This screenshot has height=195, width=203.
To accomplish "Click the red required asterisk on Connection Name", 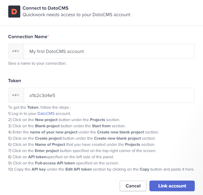I will tap(48, 36).
